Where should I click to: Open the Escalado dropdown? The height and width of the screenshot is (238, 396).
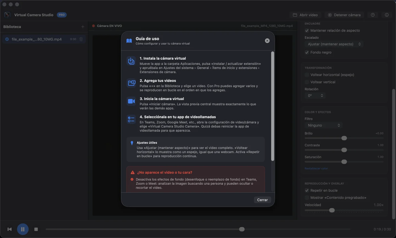tap(334, 44)
